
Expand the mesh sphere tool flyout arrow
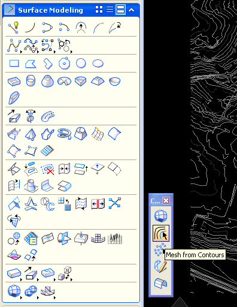(x=21, y=297)
